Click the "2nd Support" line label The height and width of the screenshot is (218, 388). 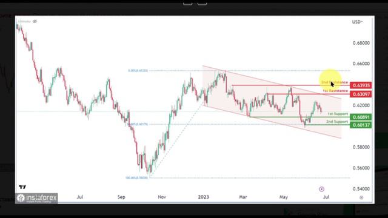coord(337,122)
